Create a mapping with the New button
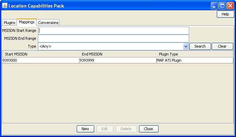 (x=85, y=129)
